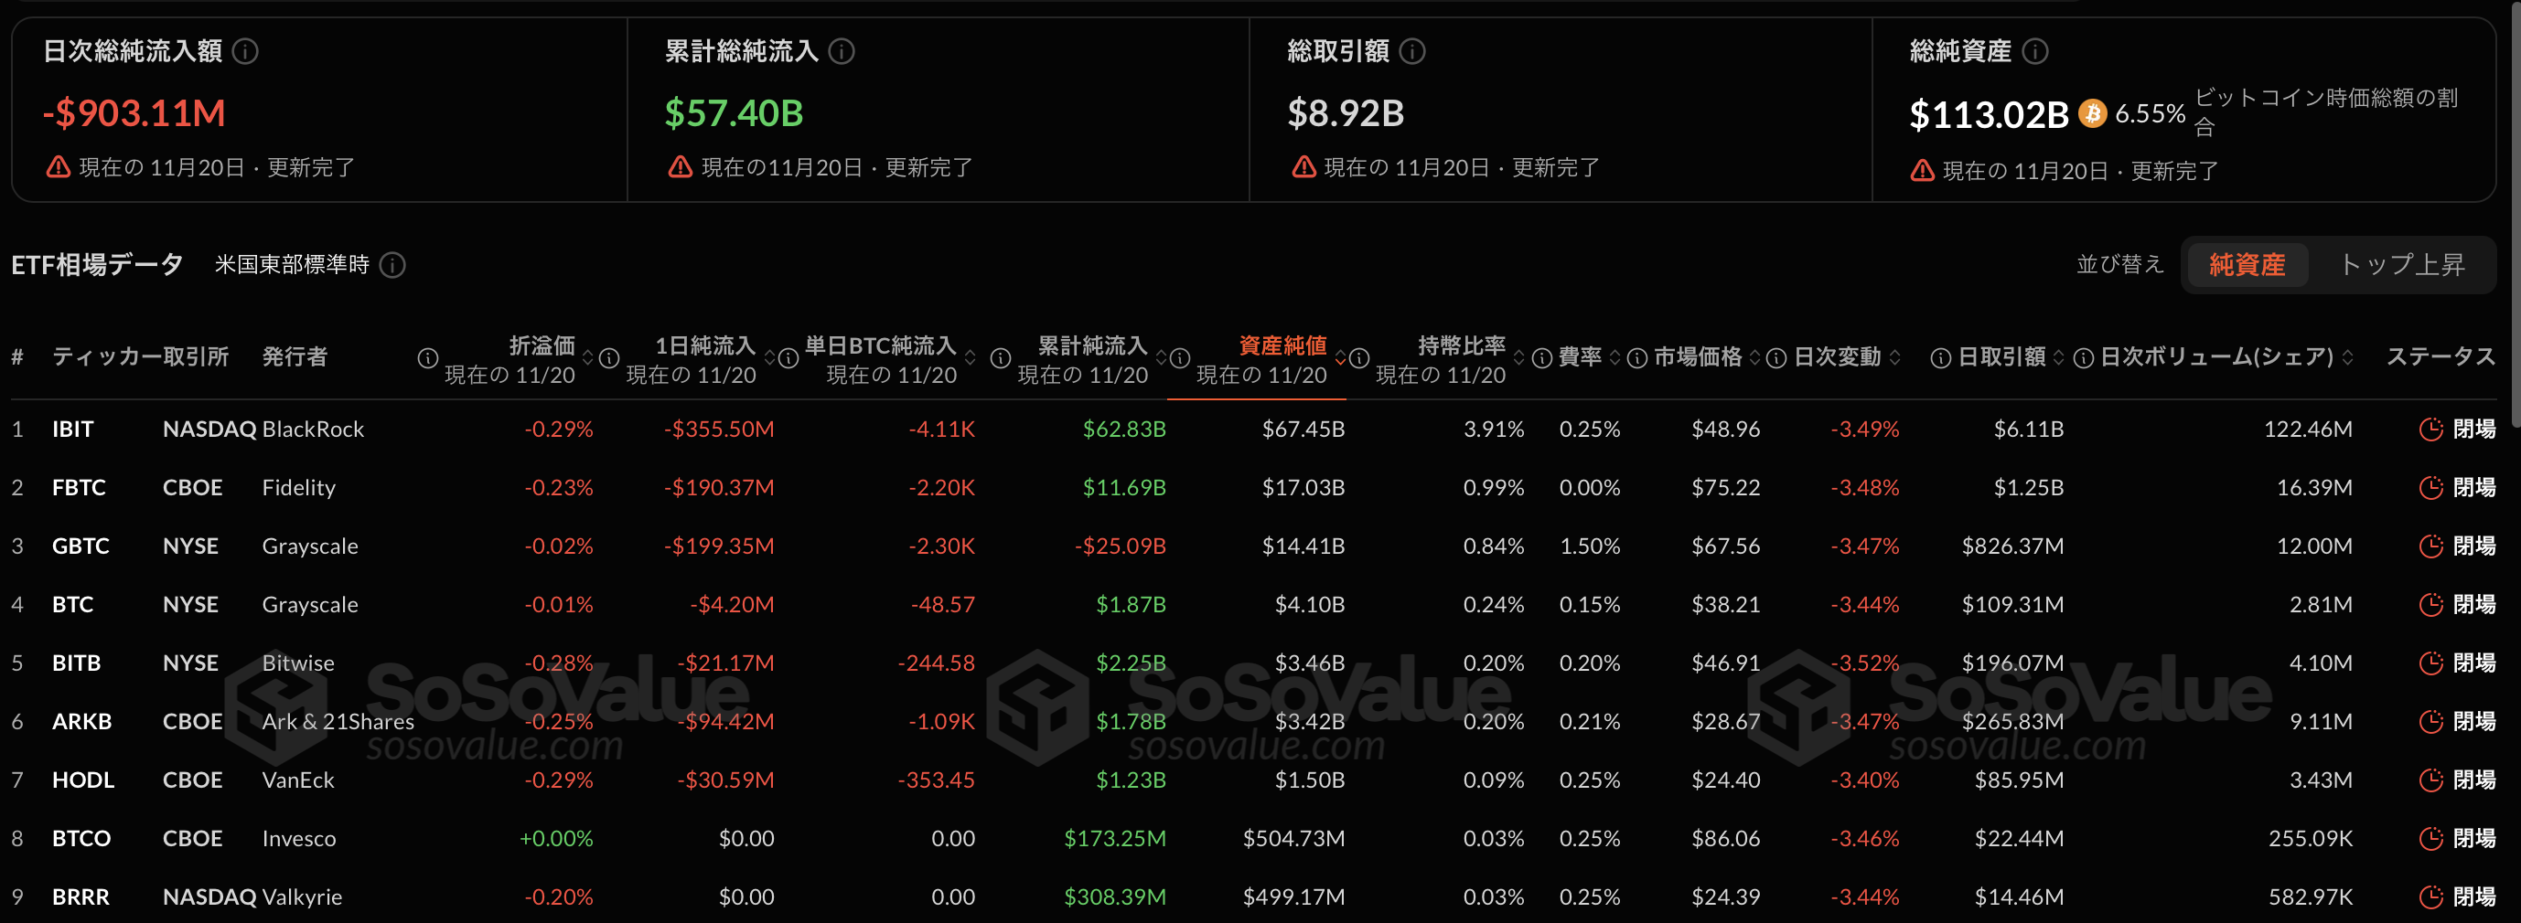Sort by 費率 column arrows

click(1615, 358)
